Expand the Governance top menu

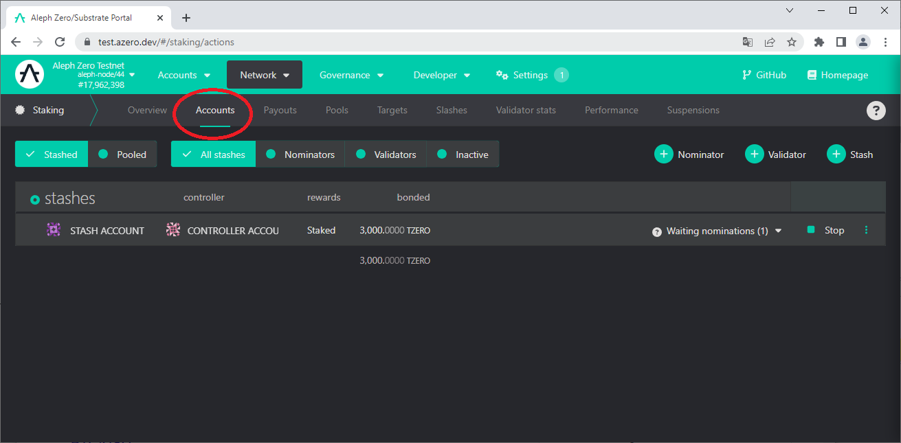coord(351,75)
